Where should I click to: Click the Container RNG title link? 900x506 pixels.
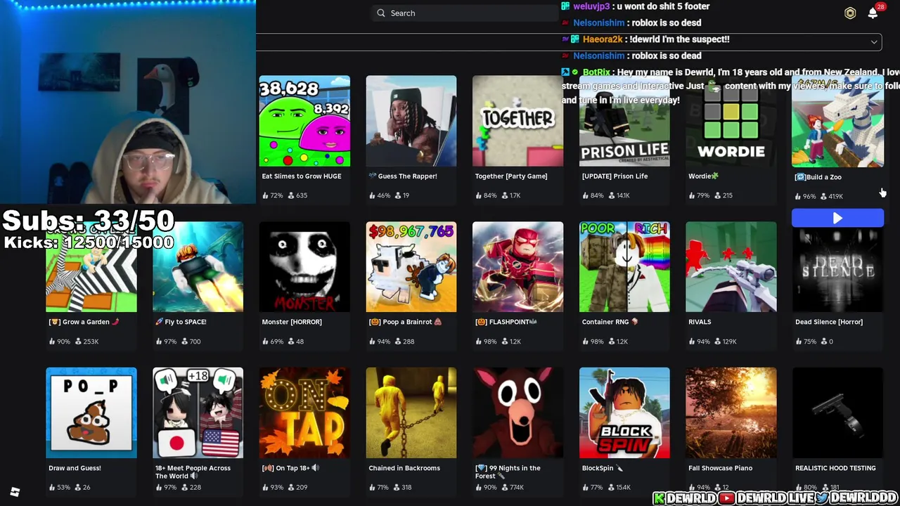click(610, 322)
